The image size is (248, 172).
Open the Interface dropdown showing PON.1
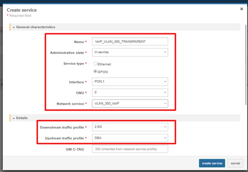pyautogui.click(x=130, y=82)
